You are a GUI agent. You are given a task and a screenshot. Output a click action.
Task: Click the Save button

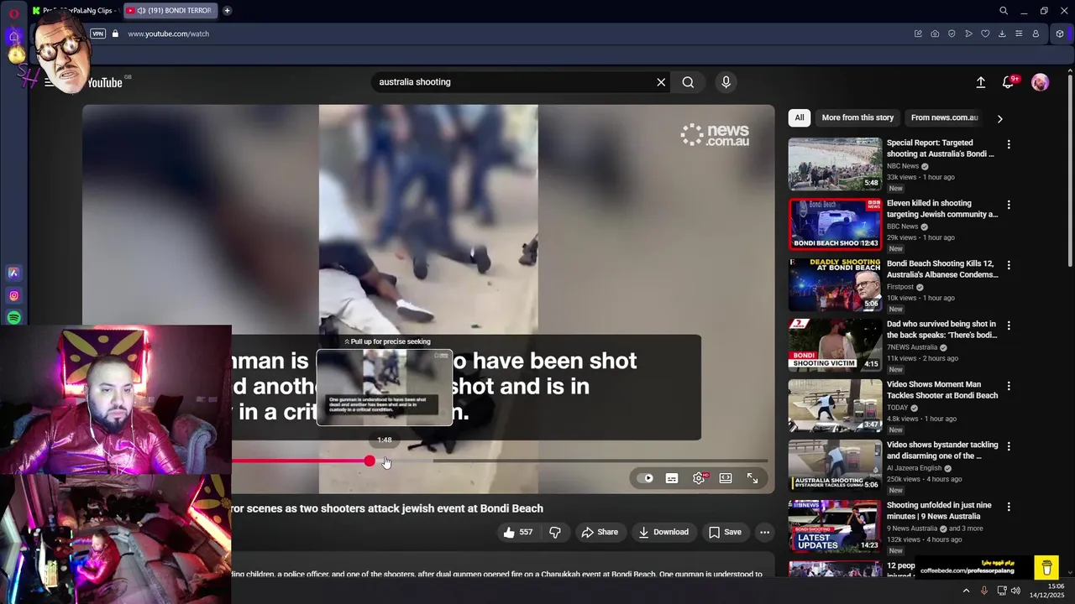725,532
